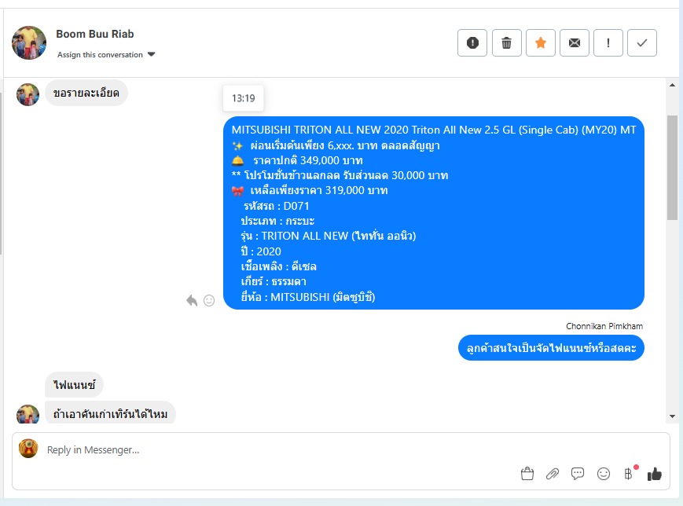Toggle the orange star follow-up icon

541,42
